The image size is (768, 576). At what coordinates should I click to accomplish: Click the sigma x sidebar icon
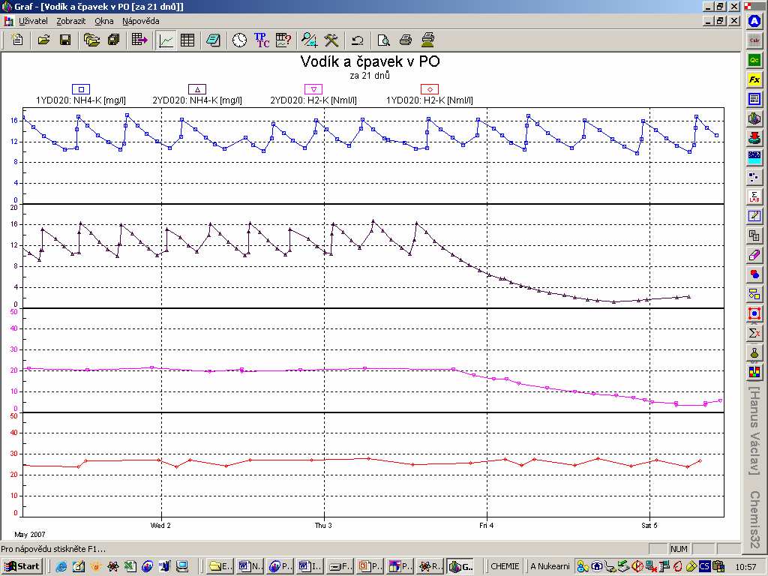pos(754,333)
